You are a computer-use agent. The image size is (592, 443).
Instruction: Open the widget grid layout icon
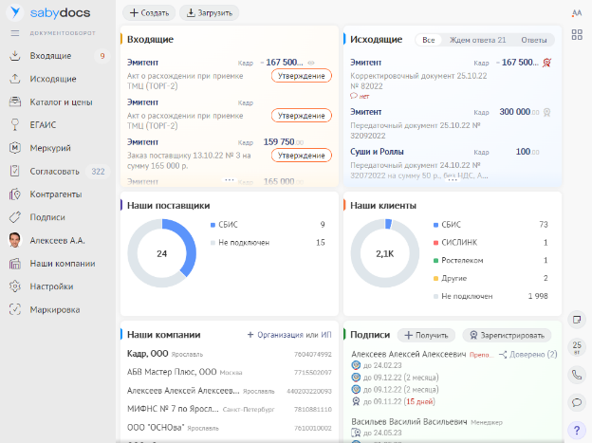tap(577, 35)
